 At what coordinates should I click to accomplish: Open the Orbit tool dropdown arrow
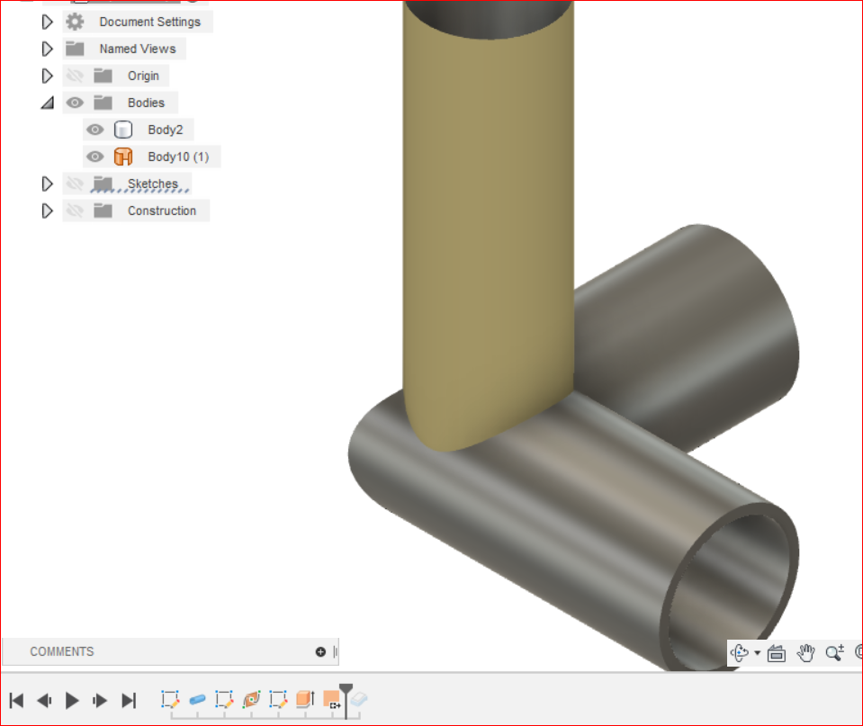757,653
